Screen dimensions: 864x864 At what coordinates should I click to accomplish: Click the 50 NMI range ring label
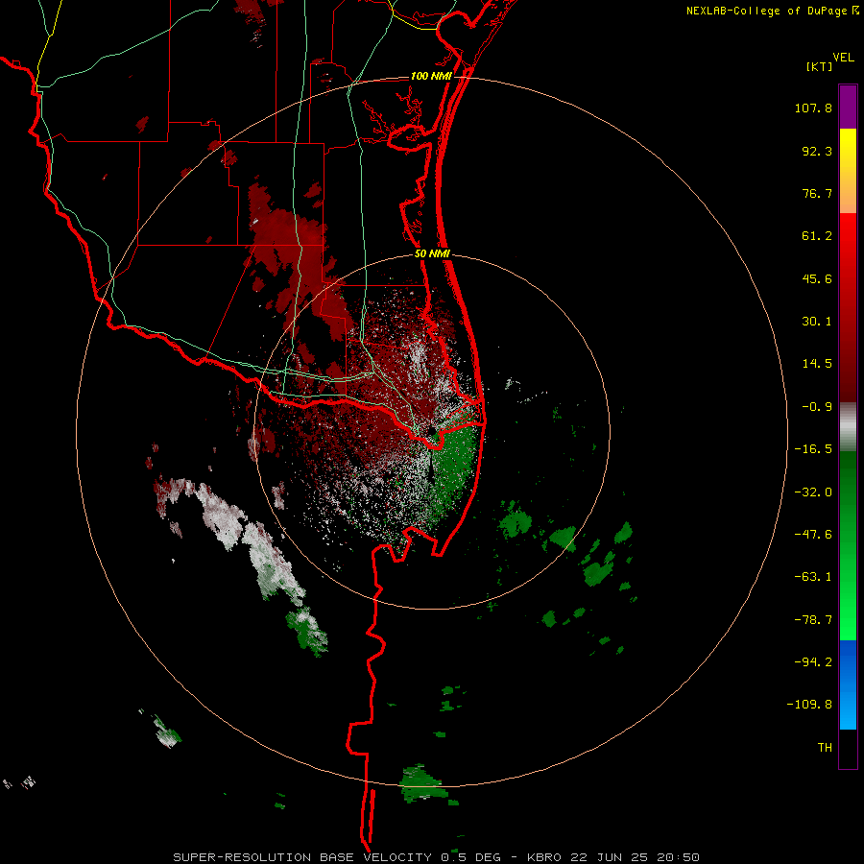tap(432, 254)
